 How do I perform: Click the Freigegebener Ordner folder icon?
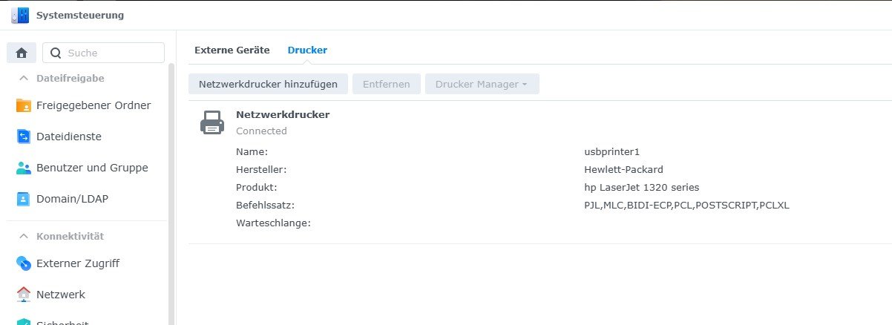[x=24, y=105]
